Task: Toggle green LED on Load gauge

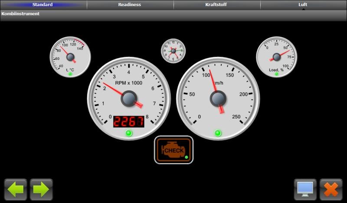Action: pos(276,74)
